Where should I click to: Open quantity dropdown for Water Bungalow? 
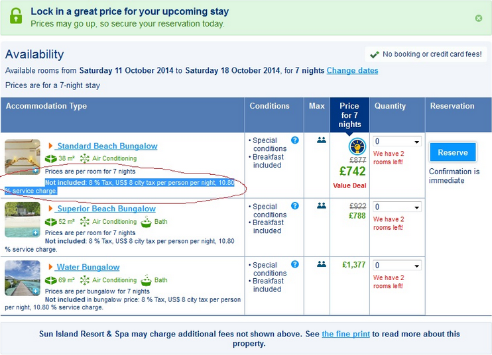click(397, 266)
